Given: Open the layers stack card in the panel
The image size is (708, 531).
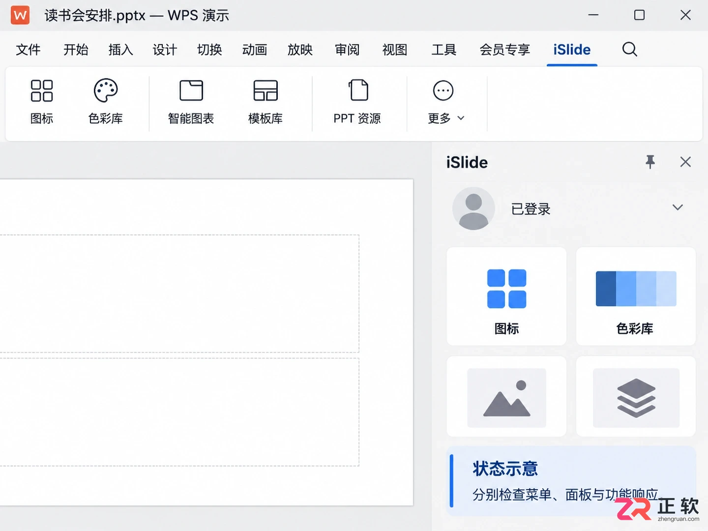Looking at the screenshot, I should tap(636, 397).
